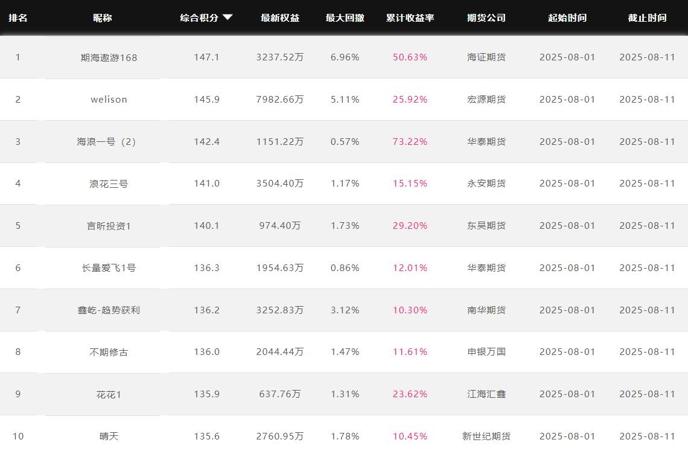Select the score value 145.9

[x=206, y=99]
